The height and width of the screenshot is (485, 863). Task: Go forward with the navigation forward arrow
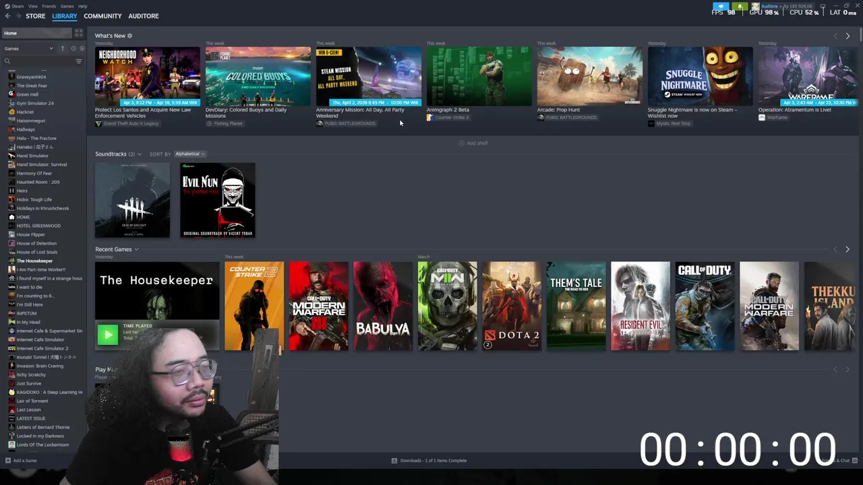pyautogui.click(x=18, y=16)
